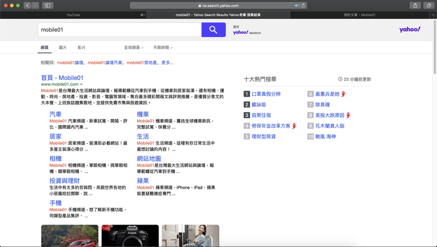The height and width of the screenshot is (247, 437).
Task: Click related term mobile01論壇
Action: 70,63
